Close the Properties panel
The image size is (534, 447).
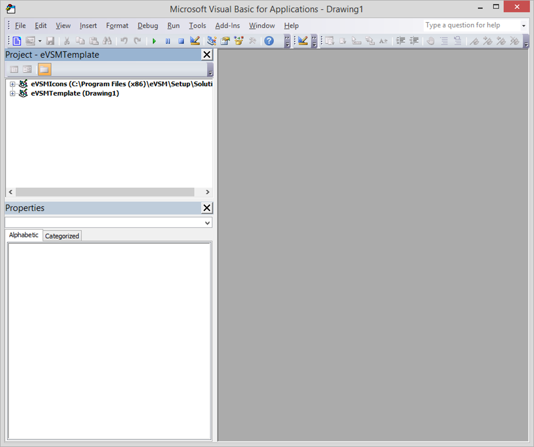207,208
